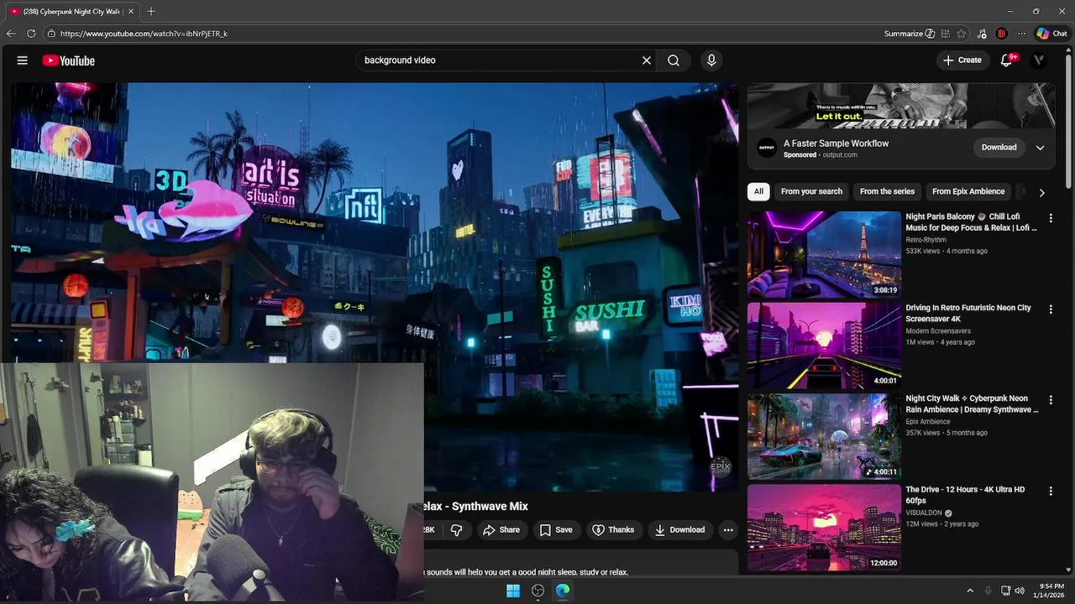Close the Cyberpunk Night City Walk tab
The width and height of the screenshot is (1075, 604).
coord(131,12)
